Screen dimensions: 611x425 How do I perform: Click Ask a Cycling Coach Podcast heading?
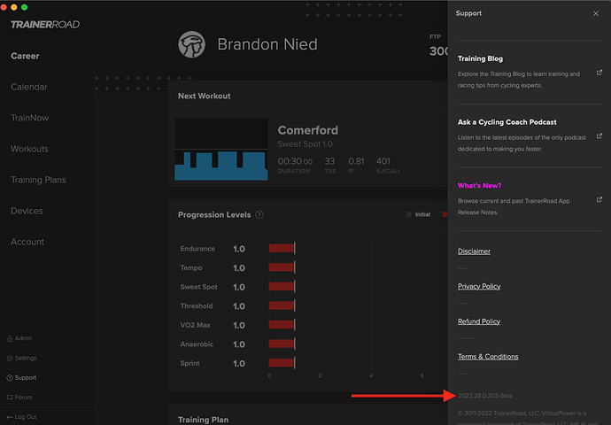(x=507, y=122)
